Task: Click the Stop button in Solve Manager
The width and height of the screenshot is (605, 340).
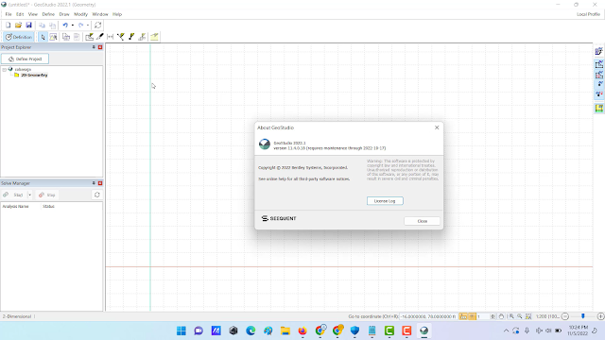Action: pos(47,195)
